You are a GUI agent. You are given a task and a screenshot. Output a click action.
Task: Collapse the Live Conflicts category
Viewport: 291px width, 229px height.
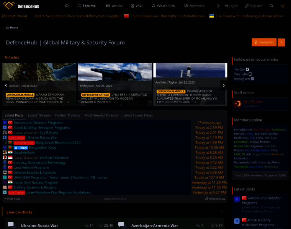click(221, 211)
